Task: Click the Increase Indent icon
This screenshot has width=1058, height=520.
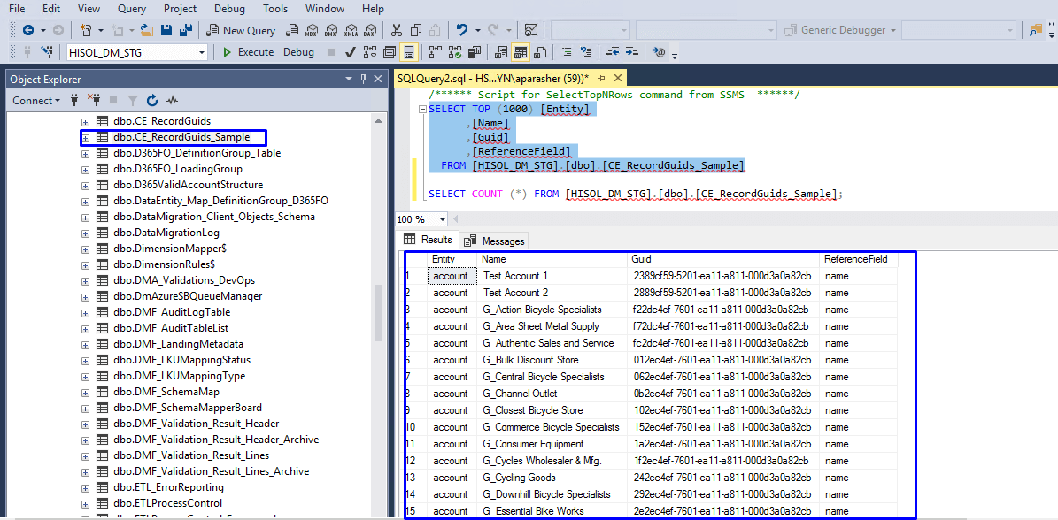Action: coord(632,52)
